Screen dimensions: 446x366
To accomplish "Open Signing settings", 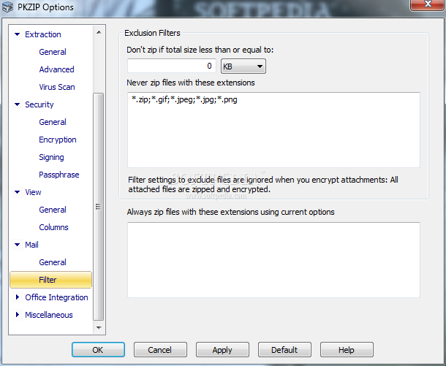I will (51, 157).
